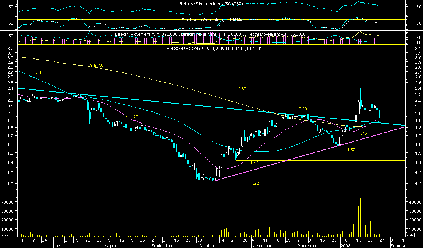The width and height of the screenshot is (423, 248).
Task: Select the mm150 moving average label
Action: 96,65
